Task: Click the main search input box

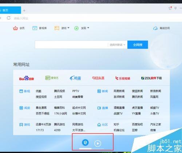Action: pos(71,45)
